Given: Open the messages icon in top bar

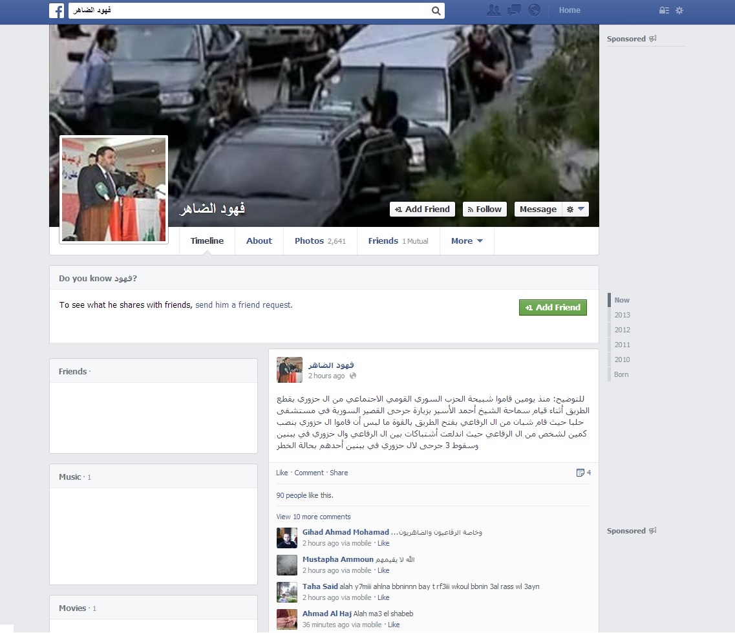Looking at the screenshot, I should [x=514, y=10].
